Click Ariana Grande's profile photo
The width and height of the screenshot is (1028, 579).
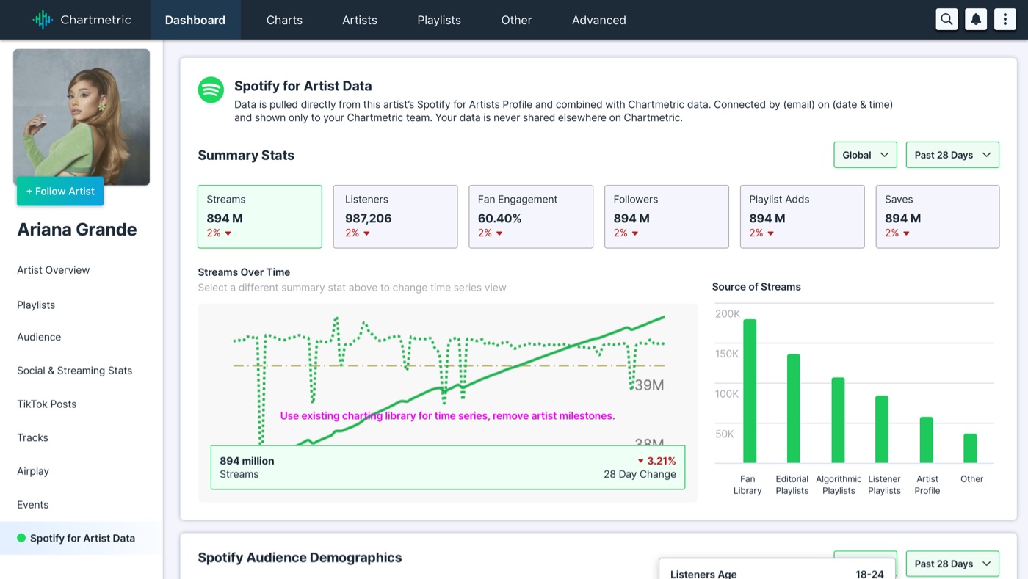(x=82, y=117)
